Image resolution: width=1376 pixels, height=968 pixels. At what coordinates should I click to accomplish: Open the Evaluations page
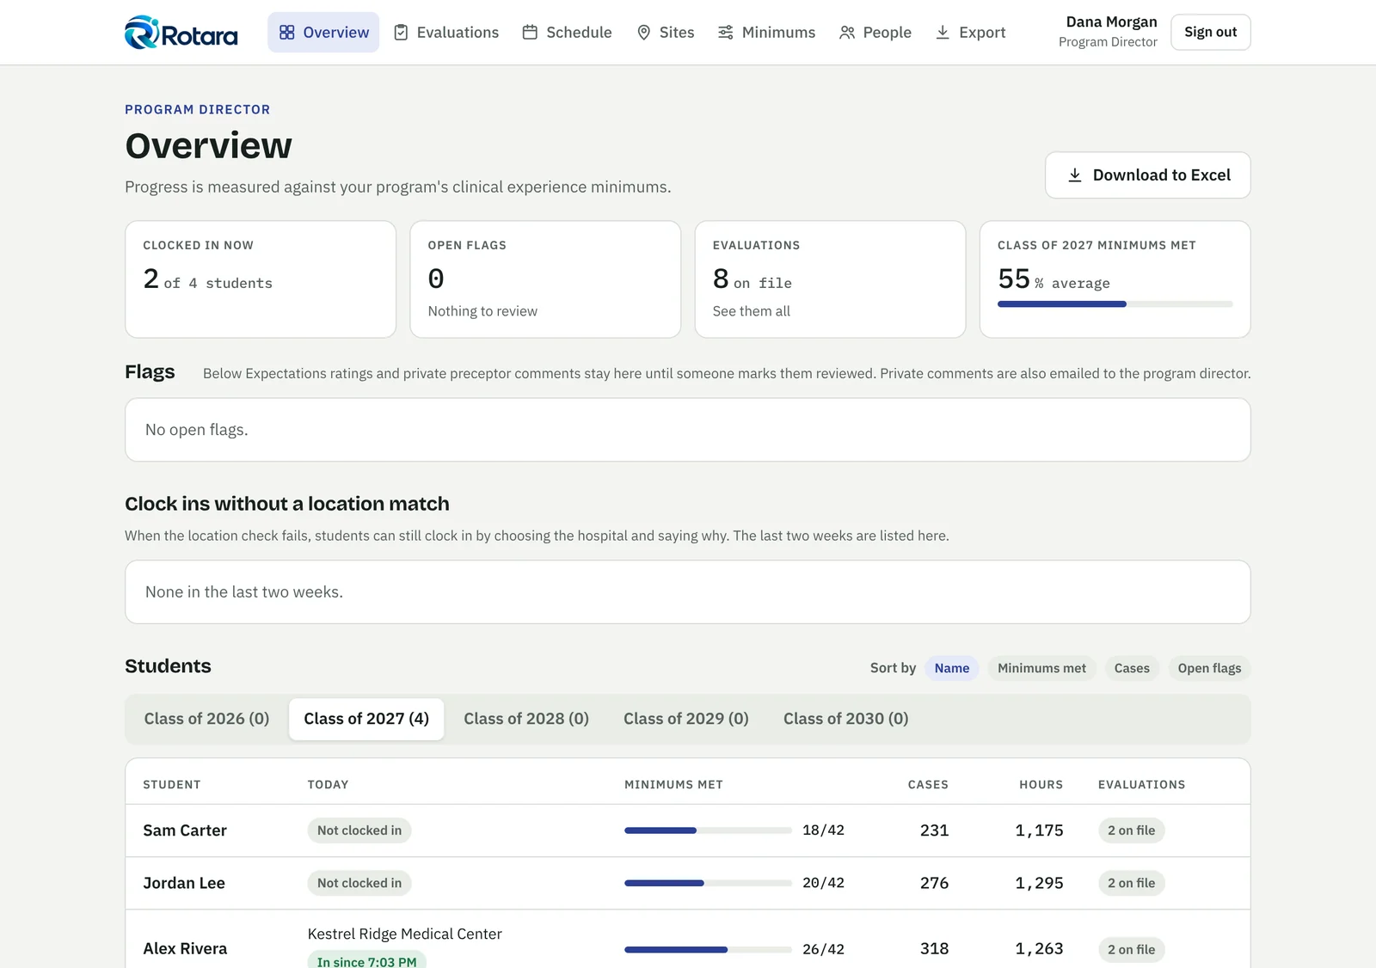click(446, 33)
